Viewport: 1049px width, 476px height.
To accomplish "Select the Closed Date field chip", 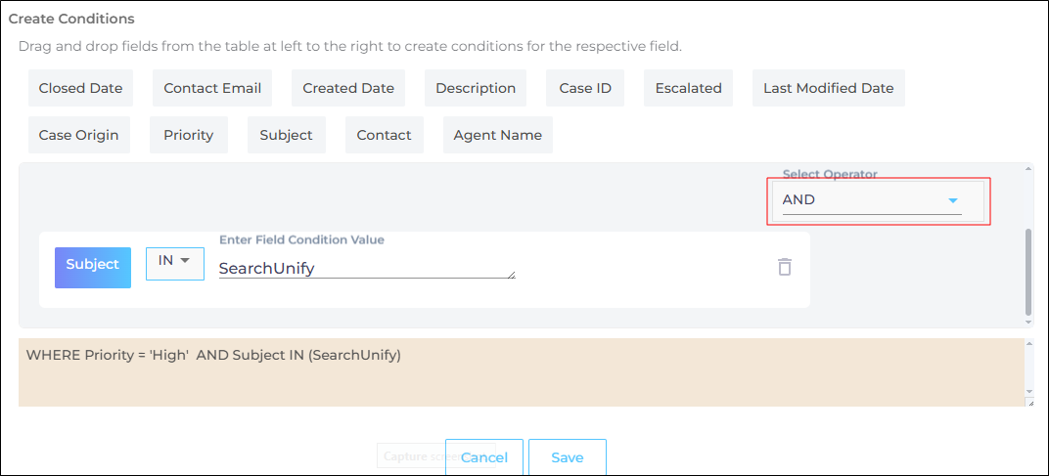I will (x=80, y=88).
